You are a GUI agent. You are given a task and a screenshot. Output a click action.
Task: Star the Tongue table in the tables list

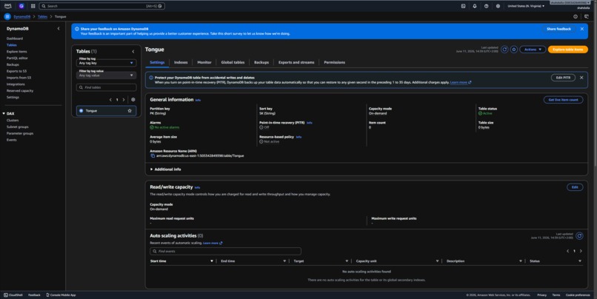(x=130, y=111)
